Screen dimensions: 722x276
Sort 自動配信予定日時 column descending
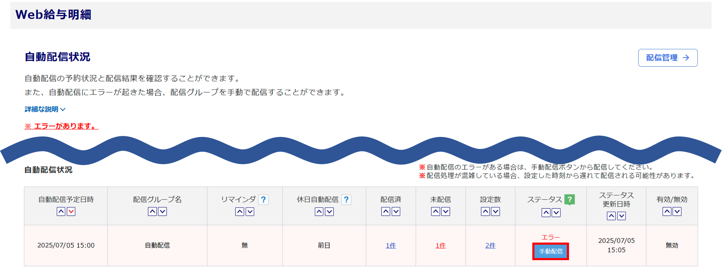click(71, 212)
